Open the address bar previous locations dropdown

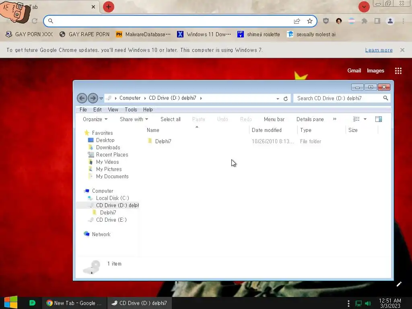pyautogui.click(x=278, y=99)
